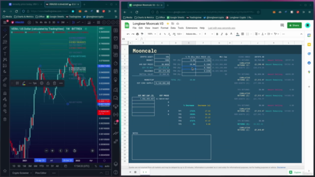Open the USD currency dropdown on price axis

(x=102, y=29)
